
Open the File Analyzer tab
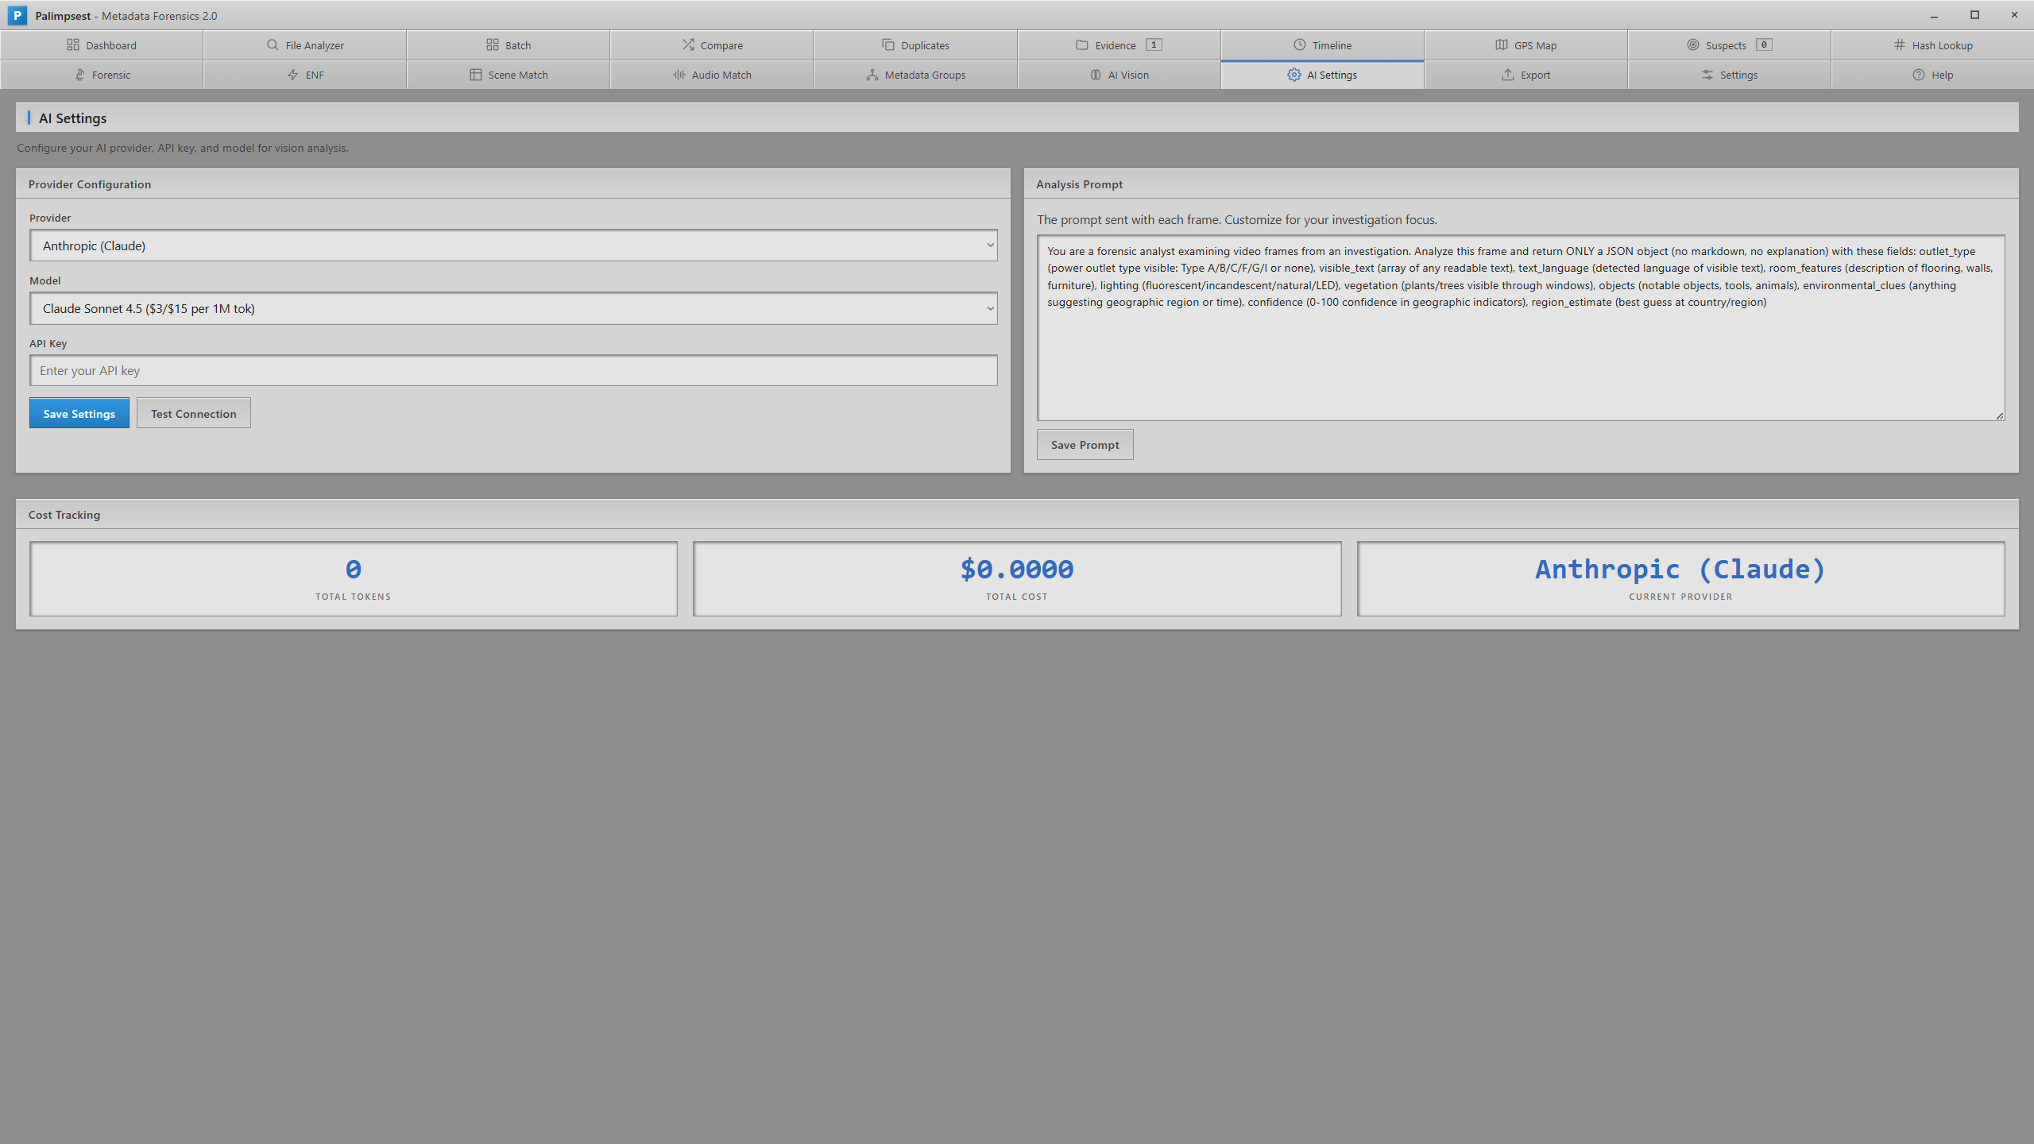[x=305, y=45]
